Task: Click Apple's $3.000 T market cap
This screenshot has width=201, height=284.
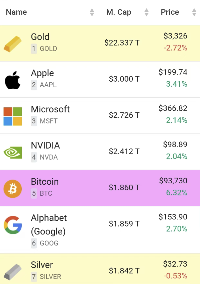Action: (124, 79)
